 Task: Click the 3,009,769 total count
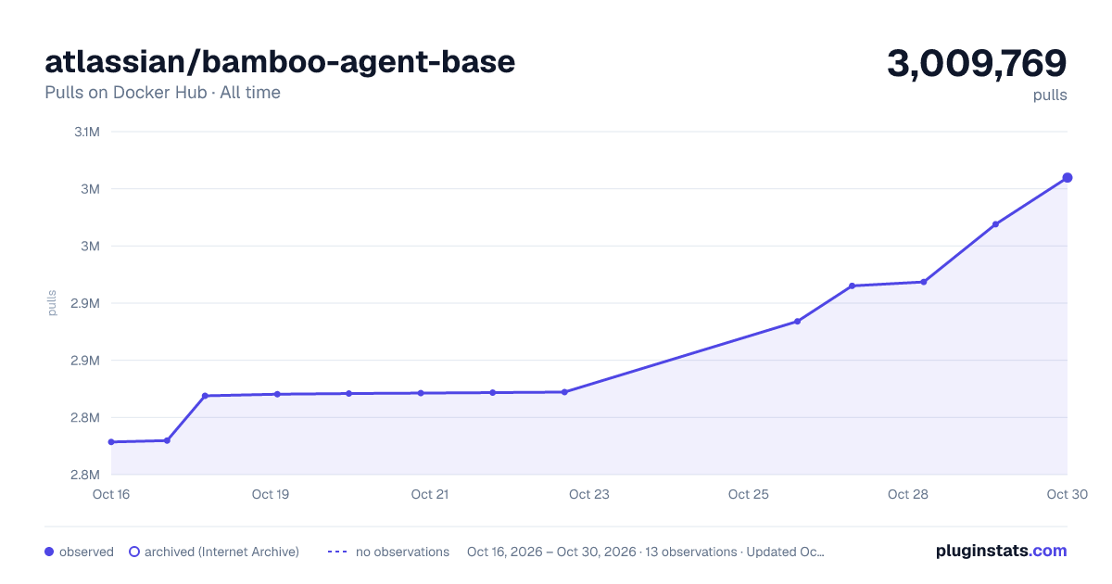coord(977,64)
